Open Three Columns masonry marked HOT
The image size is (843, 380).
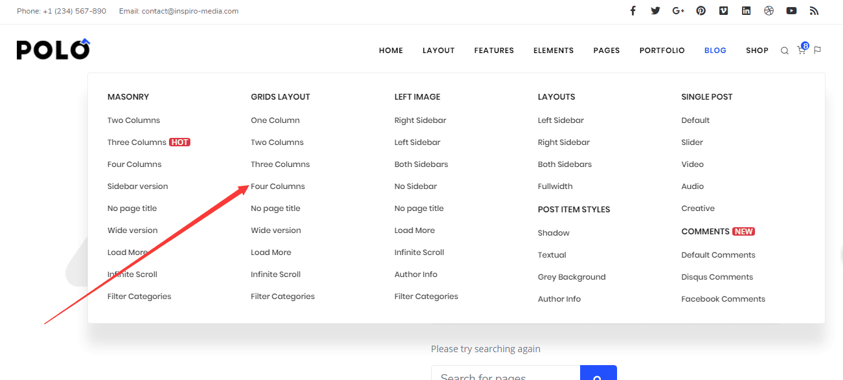point(137,142)
